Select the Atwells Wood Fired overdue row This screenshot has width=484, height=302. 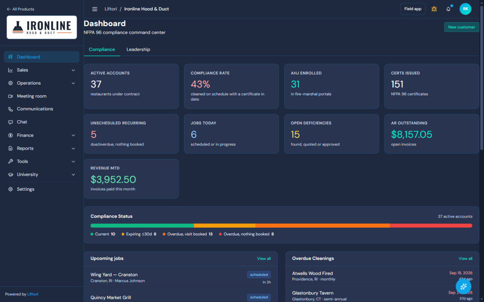tap(382, 276)
